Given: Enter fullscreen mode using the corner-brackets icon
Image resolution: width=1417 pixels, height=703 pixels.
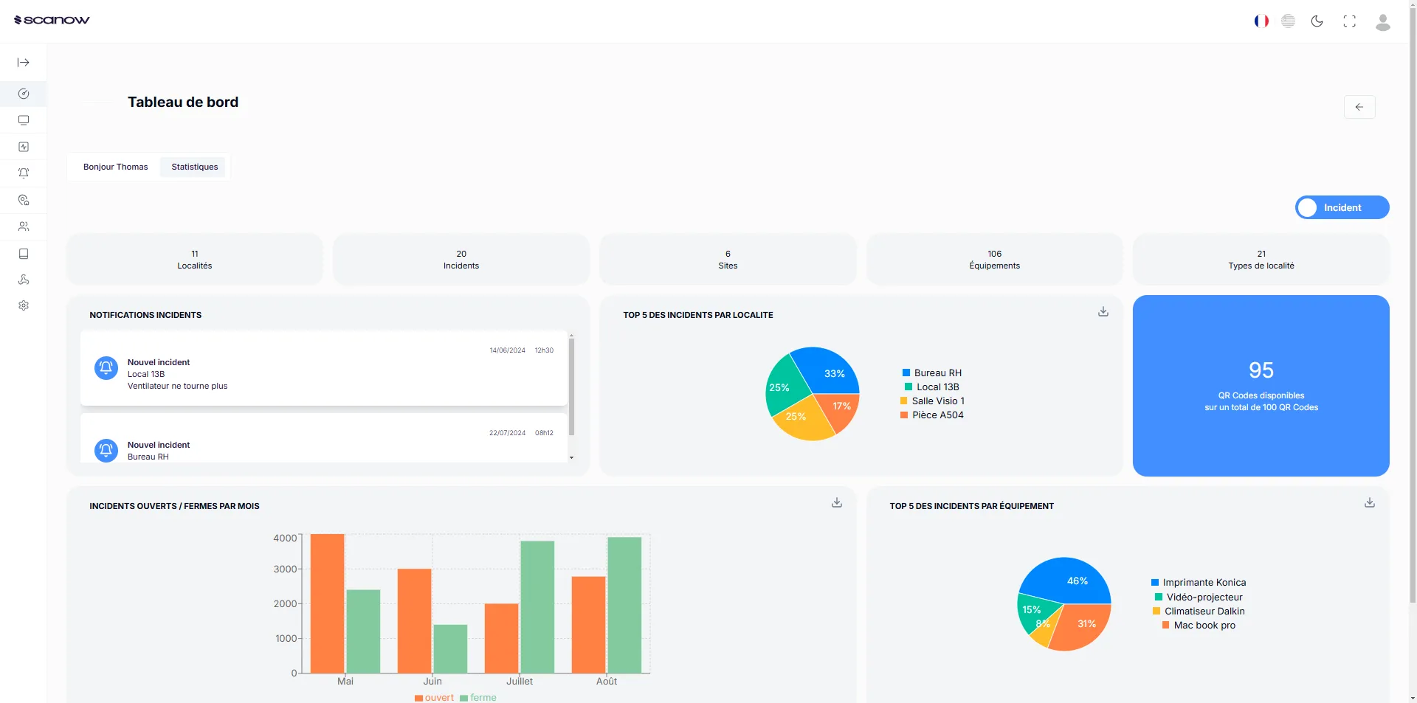Looking at the screenshot, I should pyautogui.click(x=1350, y=21).
